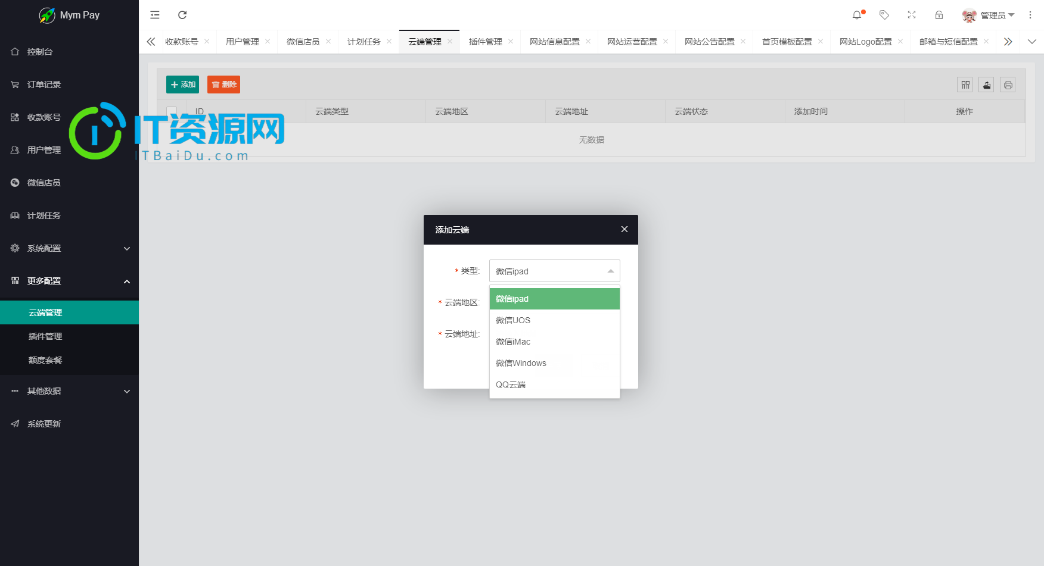Close the 添加云端 dialog

coord(624,229)
